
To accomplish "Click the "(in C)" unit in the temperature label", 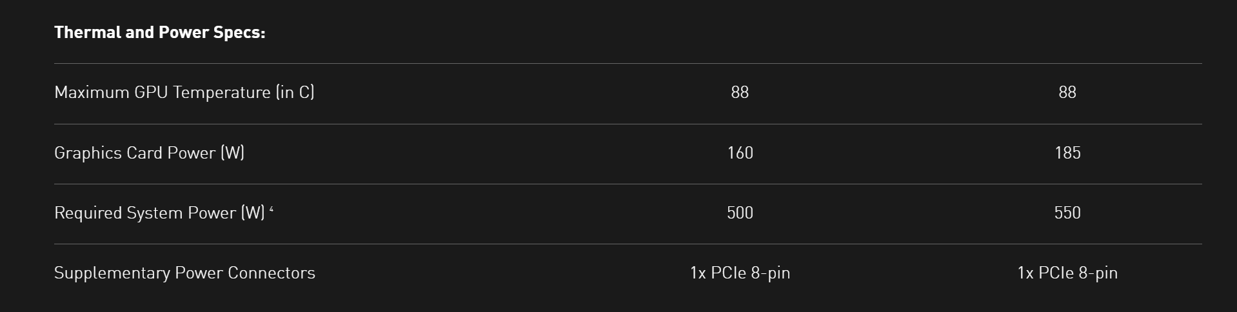I will pyautogui.click(x=295, y=92).
